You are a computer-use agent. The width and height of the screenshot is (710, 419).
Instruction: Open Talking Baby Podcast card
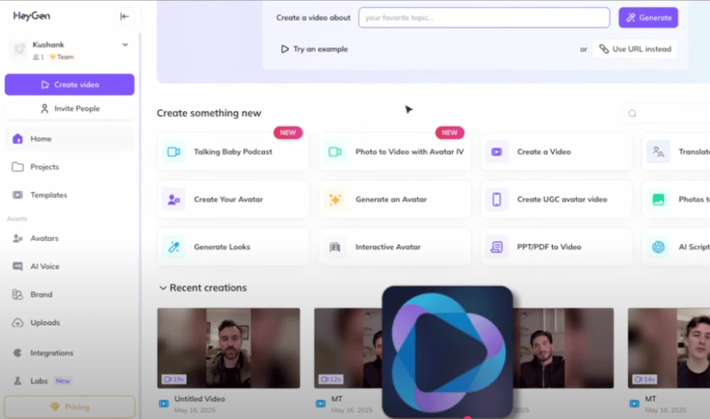click(x=233, y=152)
